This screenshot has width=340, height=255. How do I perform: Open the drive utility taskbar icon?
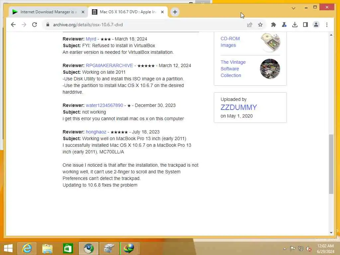[x=109, y=248]
